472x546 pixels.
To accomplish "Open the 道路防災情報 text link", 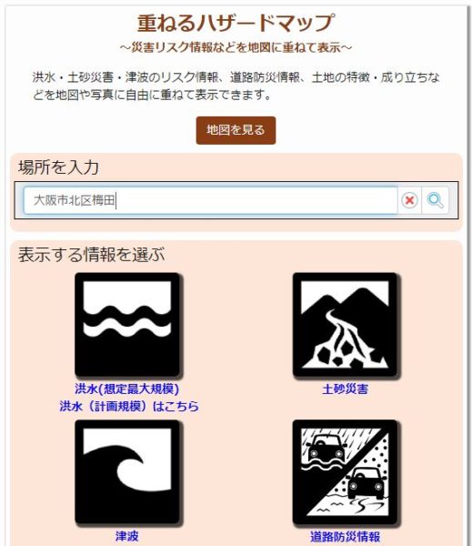I will [x=345, y=536].
